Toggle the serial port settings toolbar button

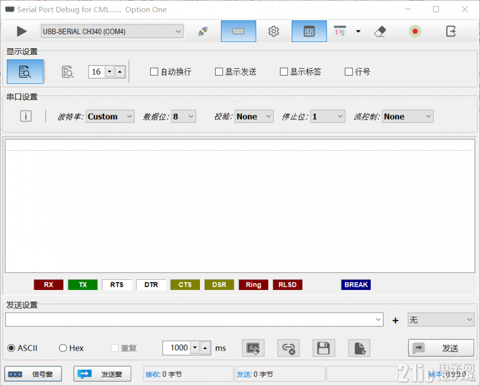point(239,31)
